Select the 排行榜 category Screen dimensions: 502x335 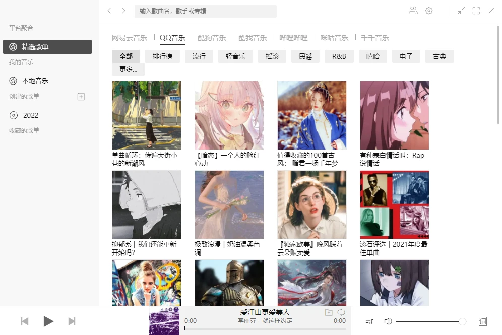[x=162, y=56]
